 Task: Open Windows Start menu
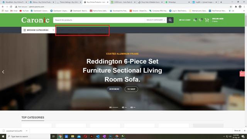pyautogui.click(x=3, y=136)
